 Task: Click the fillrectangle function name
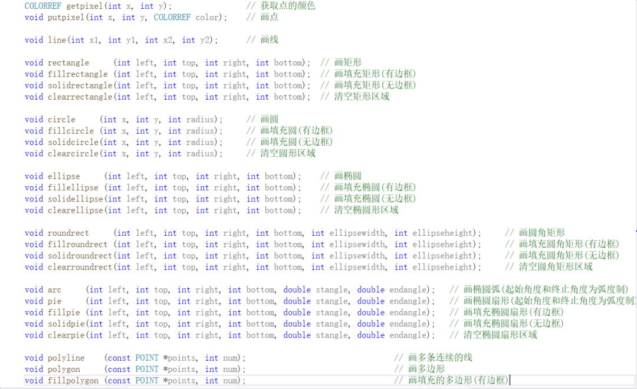click(78, 74)
